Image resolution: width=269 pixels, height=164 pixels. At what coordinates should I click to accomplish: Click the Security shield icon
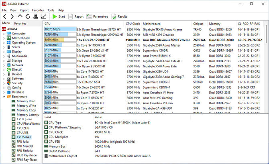click(9, 83)
